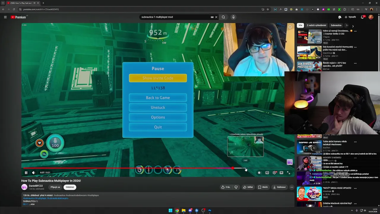Open Windows Start menu
380x214 pixels.
pos(170,210)
